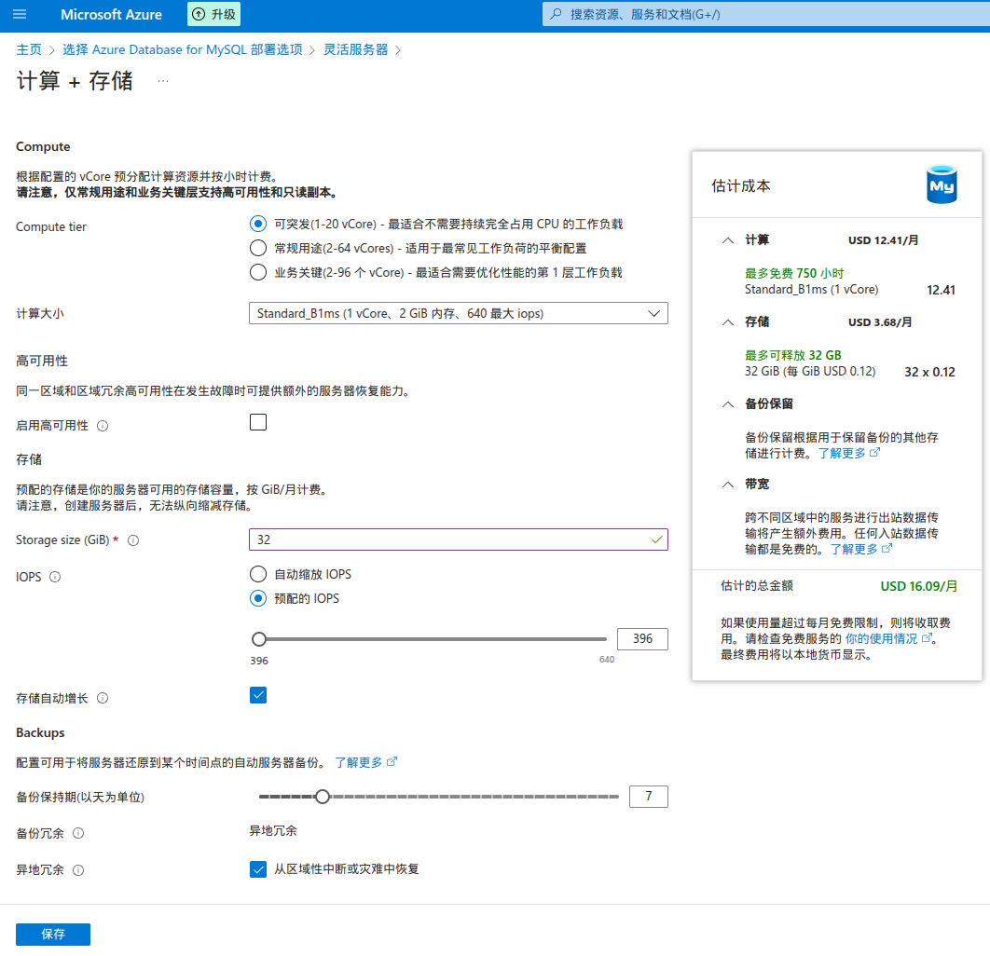Click the 估计成本 panel heading
Image resolution: width=990 pixels, height=956 pixels.
pyautogui.click(x=740, y=186)
